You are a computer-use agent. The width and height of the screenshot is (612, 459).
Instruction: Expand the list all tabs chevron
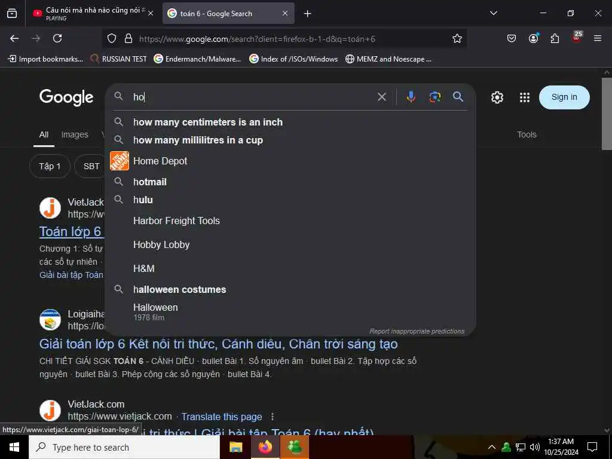pyautogui.click(x=494, y=13)
